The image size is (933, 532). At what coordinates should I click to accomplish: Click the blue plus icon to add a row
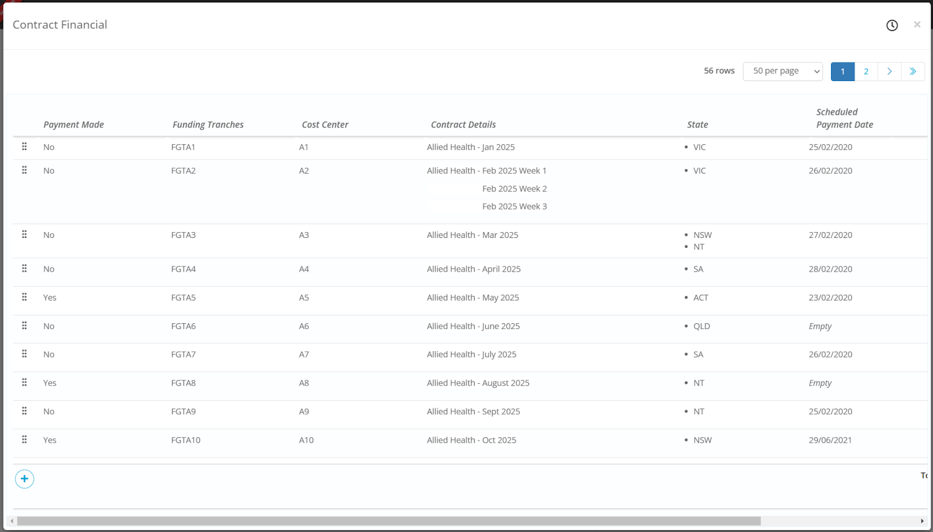tap(24, 478)
